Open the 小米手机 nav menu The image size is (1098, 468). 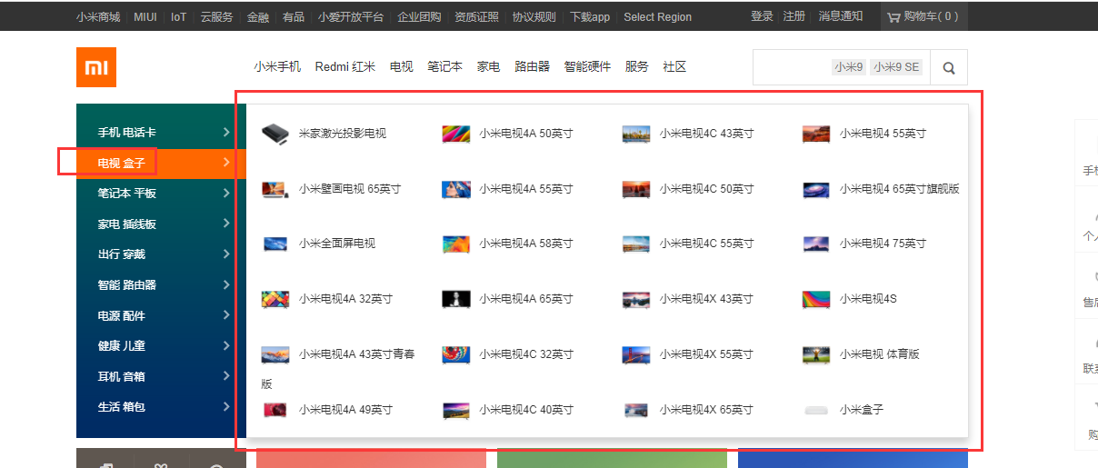tap(277, 66)
